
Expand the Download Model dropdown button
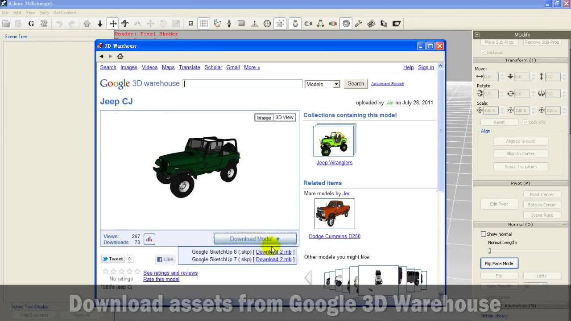[x=255, y=239]
